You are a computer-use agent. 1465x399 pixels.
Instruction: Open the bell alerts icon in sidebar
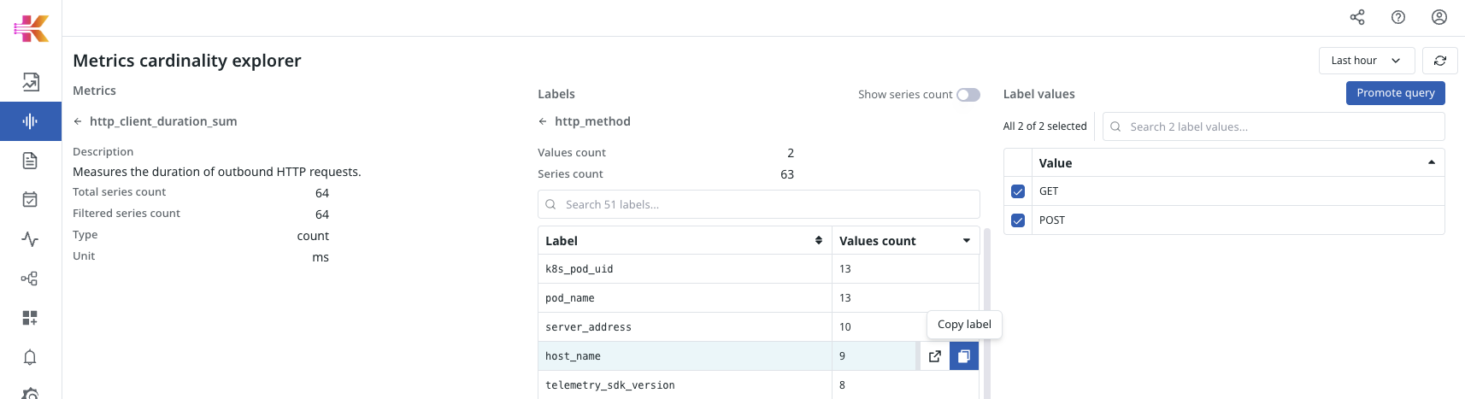pos(30,357)
